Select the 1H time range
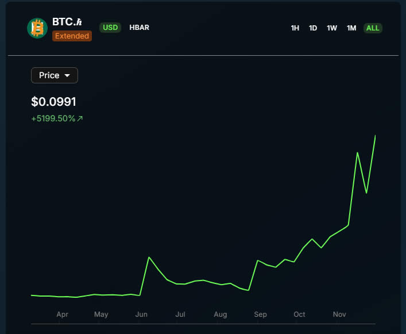The width and height of the screenshot is (406, 334). coord(295,28)
